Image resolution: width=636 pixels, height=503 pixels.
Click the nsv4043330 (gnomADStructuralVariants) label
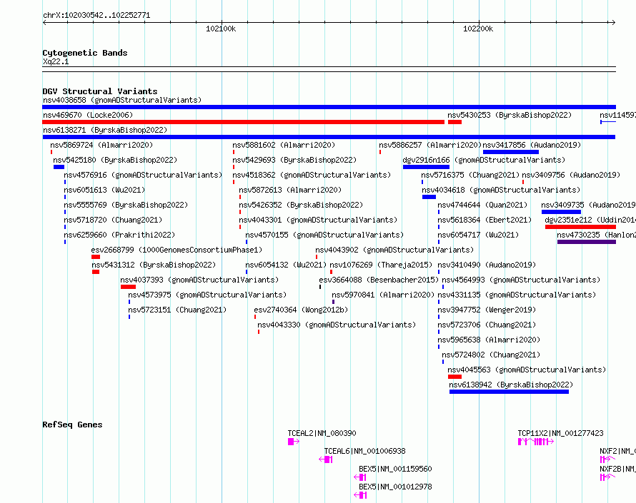click(337, 325)
